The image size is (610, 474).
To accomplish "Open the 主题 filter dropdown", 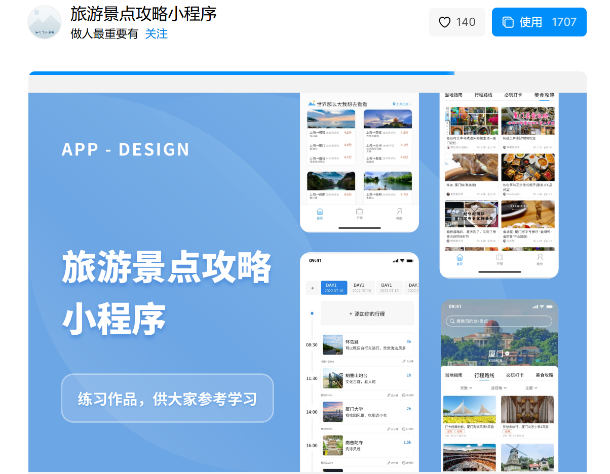I will pos(531,388).
